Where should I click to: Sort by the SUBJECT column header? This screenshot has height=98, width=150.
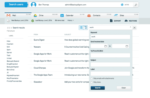tap(68, 35)
